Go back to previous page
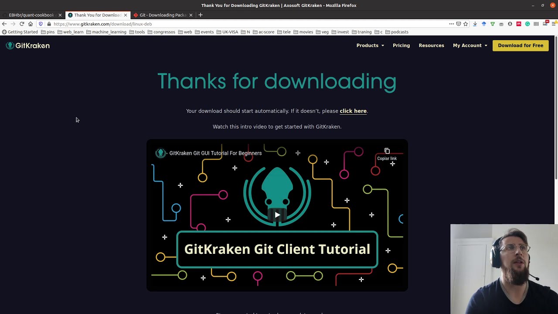 click(x=4, y=24)
